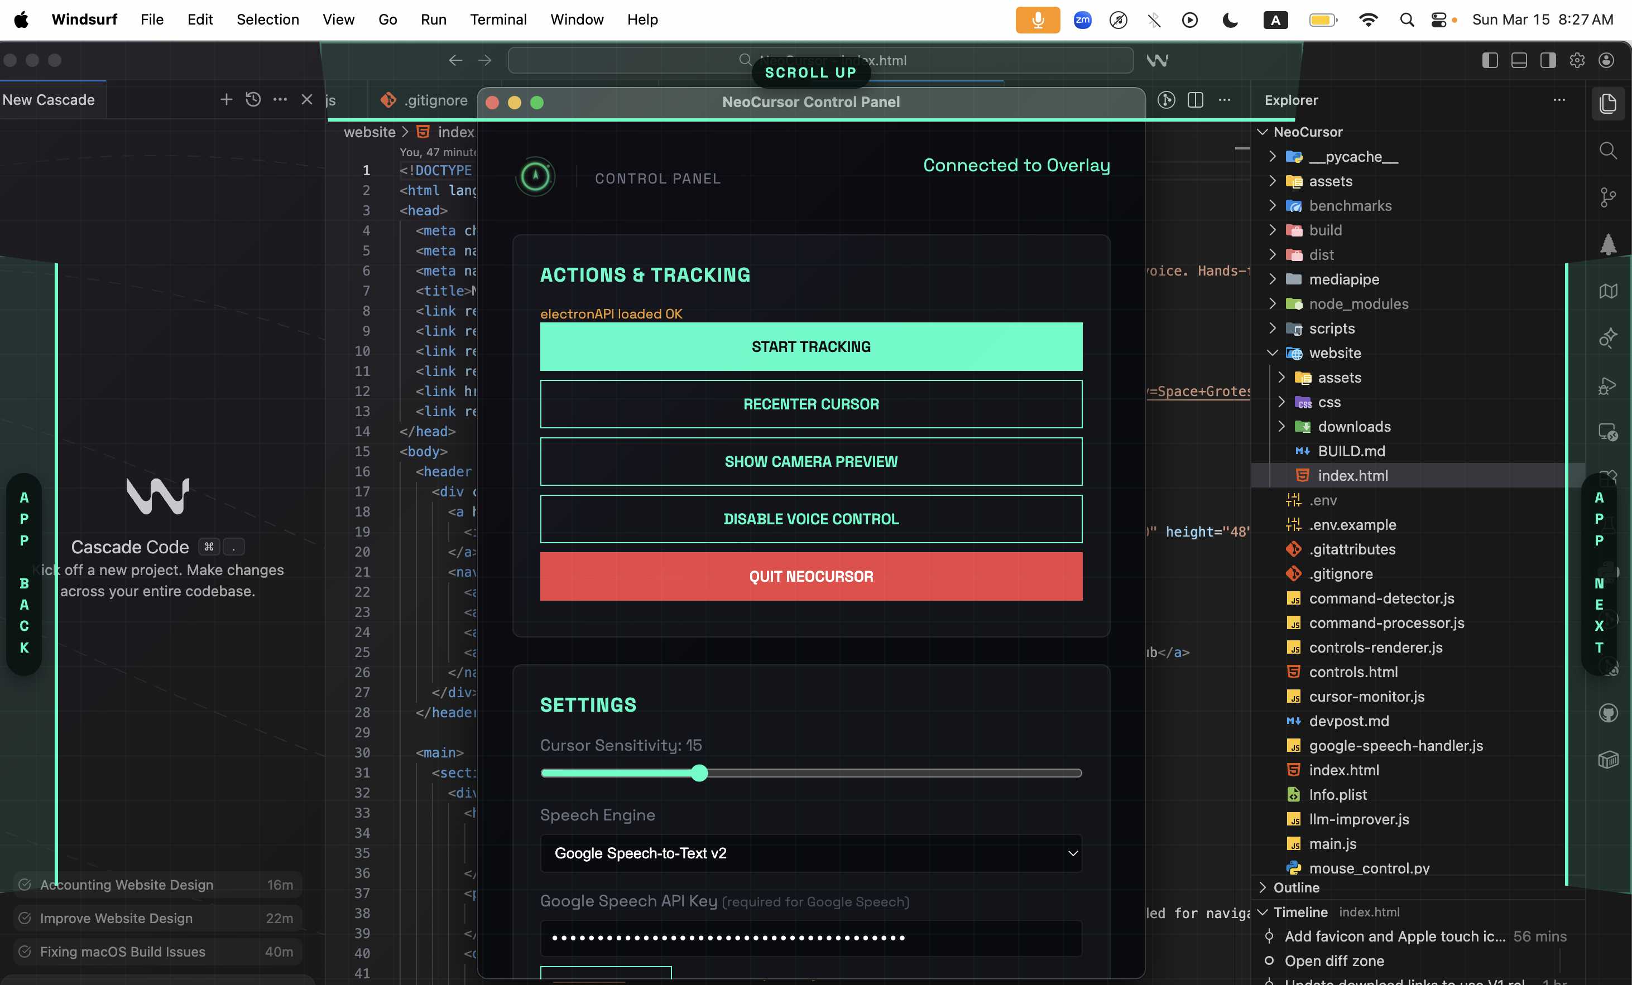Open the GitHub icon in activity bar

1607,713
